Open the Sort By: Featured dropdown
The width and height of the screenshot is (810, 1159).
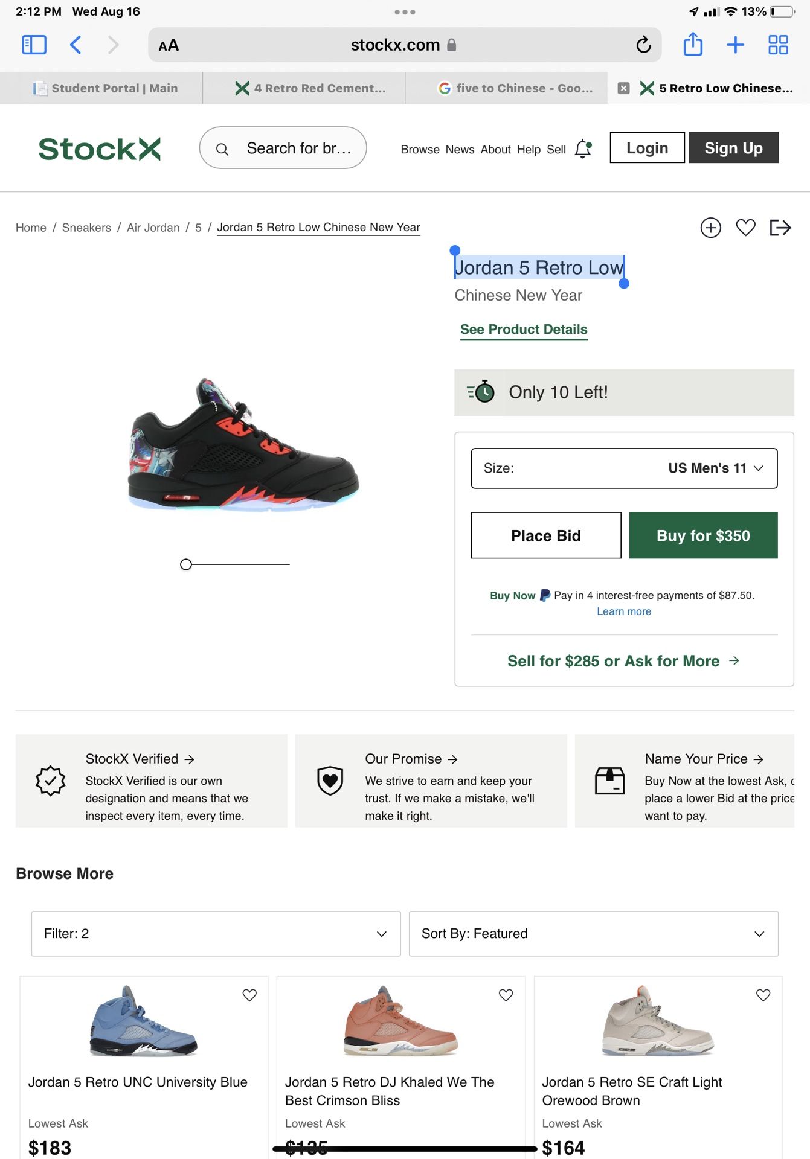click(593, 934)
